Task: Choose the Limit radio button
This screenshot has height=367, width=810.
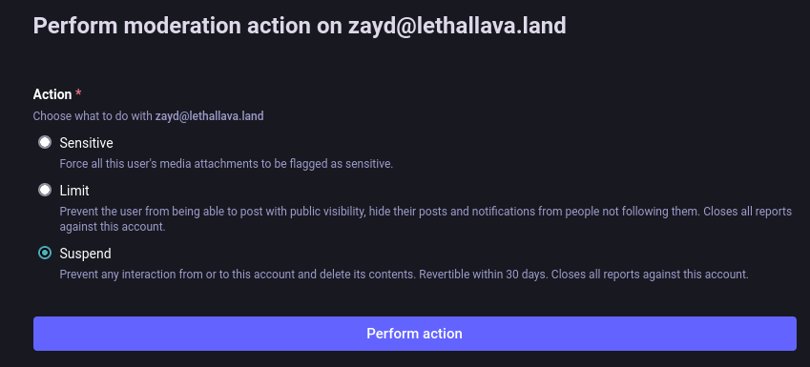Action: (45, 190)
